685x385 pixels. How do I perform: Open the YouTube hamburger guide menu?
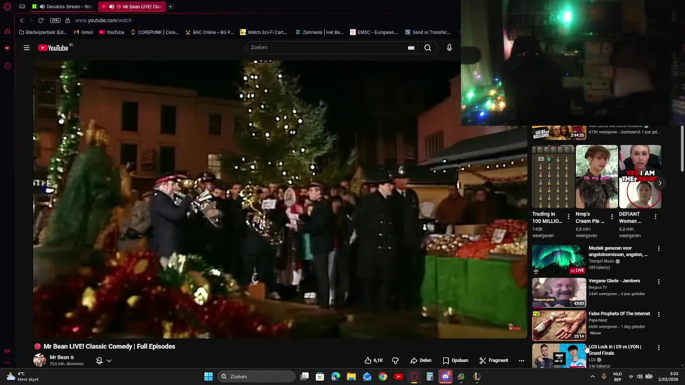(26, 48)
